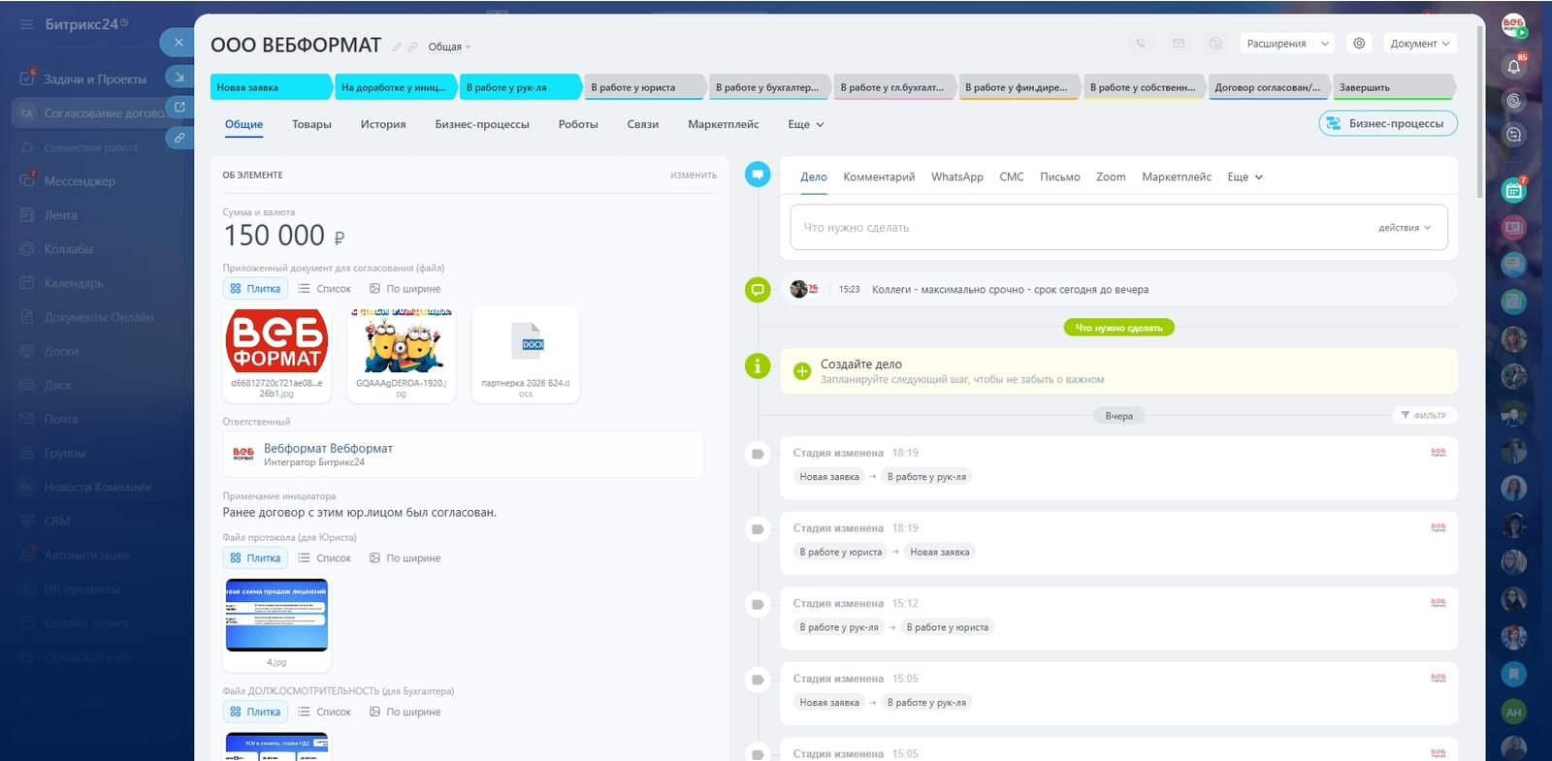The width and height of the screenshot is (1552, 761).
Task: Close the slider panel with X button
Action: (178, 42)
